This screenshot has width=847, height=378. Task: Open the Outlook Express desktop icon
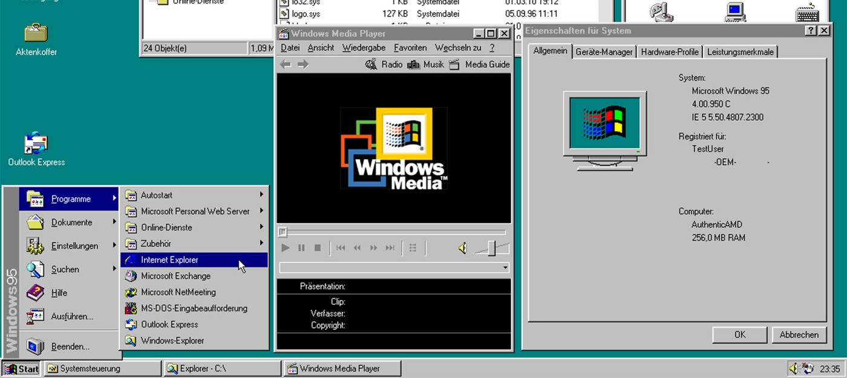(x=36, y=149)
